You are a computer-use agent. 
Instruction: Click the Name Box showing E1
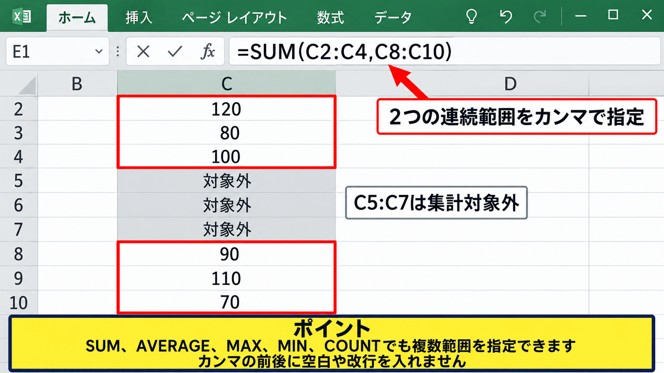(x=58, y=51)
